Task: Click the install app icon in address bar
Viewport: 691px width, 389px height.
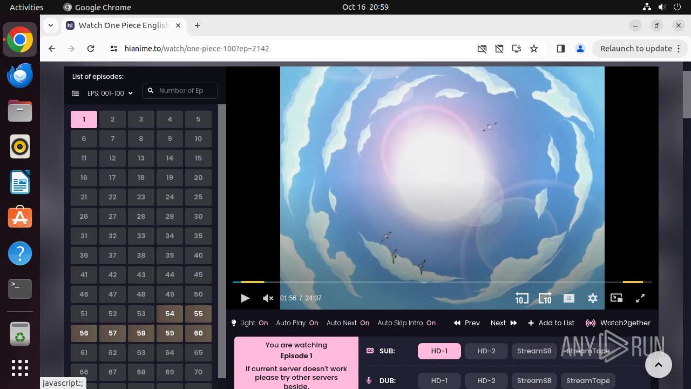Action: point(517,49)
